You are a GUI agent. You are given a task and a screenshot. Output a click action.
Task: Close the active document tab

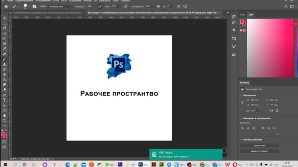coord(219,13)
